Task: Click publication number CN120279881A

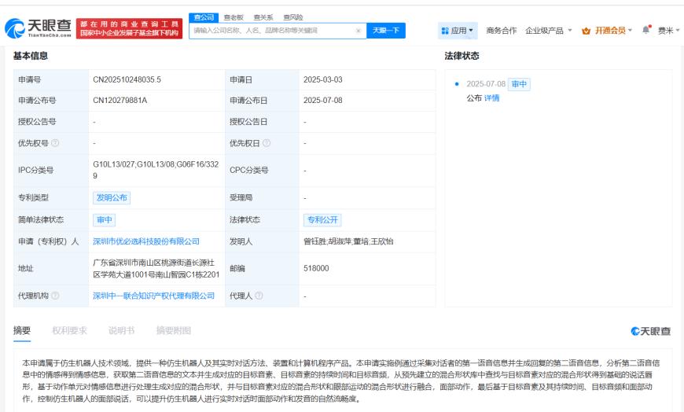Action: pyautogui.click(x=120, y=101)
